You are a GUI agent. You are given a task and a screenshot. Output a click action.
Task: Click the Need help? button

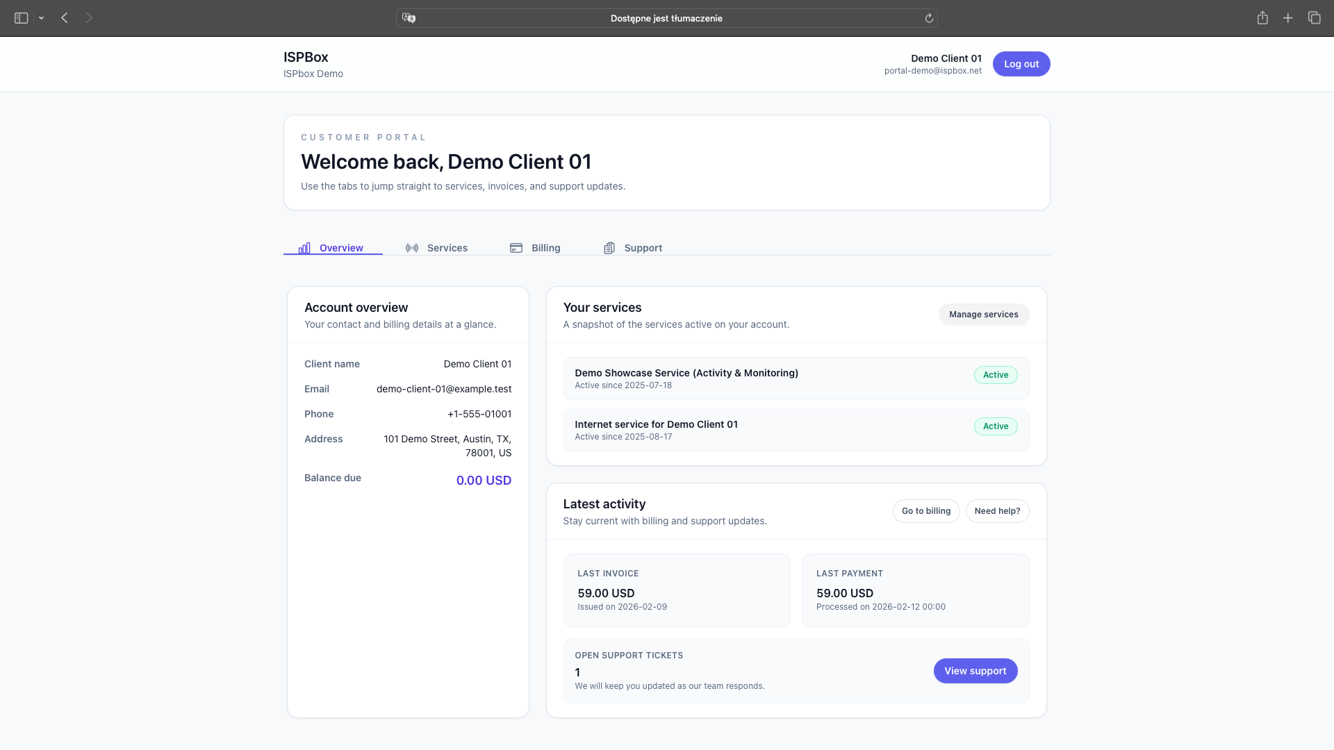click(997, 510)
